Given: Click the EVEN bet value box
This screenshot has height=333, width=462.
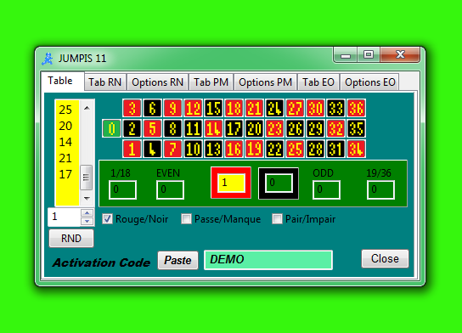Looking at the screenshot, I should [171, 189].
